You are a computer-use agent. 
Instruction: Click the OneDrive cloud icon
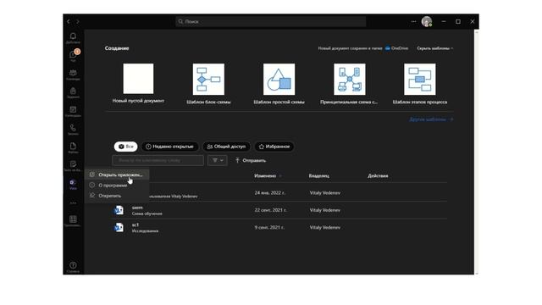click(388, 48)
